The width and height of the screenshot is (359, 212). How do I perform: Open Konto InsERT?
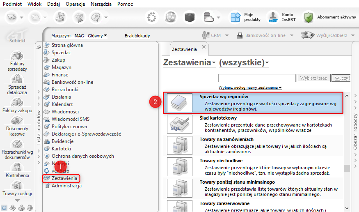282,17
